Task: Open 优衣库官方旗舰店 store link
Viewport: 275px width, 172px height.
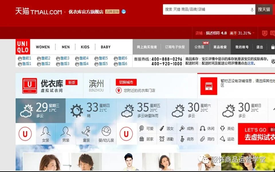Action: click(86, 12)
